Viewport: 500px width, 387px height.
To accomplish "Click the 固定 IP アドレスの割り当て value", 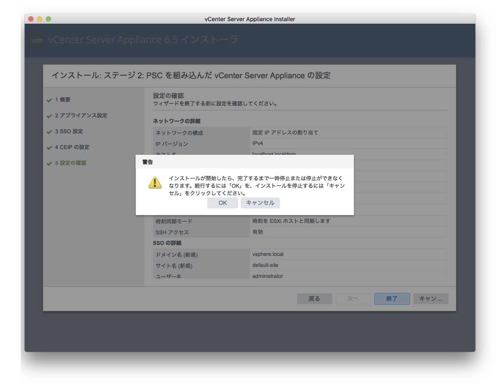I will tap(286, 132).
